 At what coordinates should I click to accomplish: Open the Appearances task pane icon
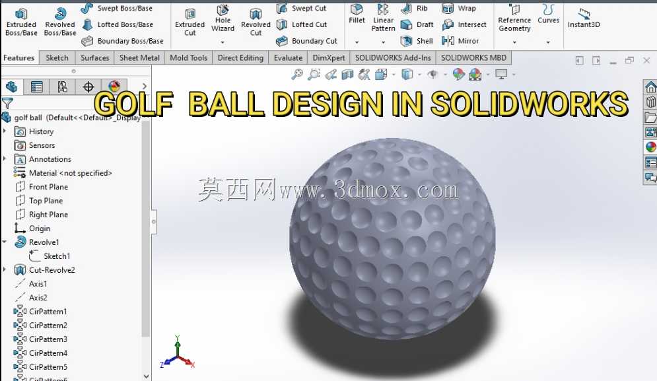tap(650, 147)
